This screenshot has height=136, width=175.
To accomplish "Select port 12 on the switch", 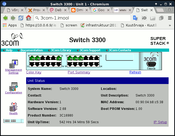I will 97,58.
